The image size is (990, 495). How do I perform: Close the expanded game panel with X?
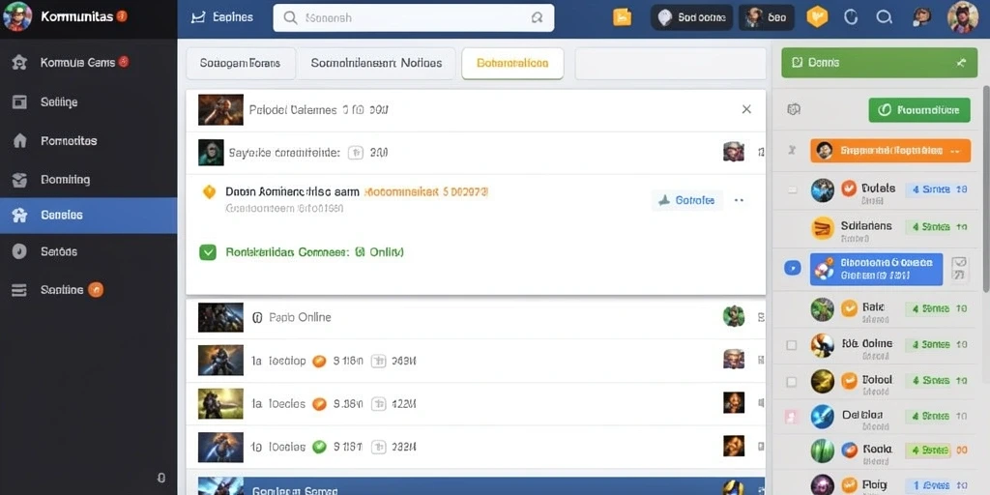[746, 109]
